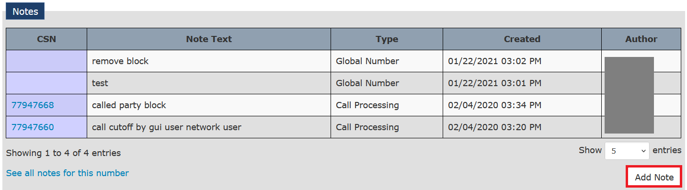
Task: Sort by Note Text column header
Action: pyautogui.click(x=209, y=39)
